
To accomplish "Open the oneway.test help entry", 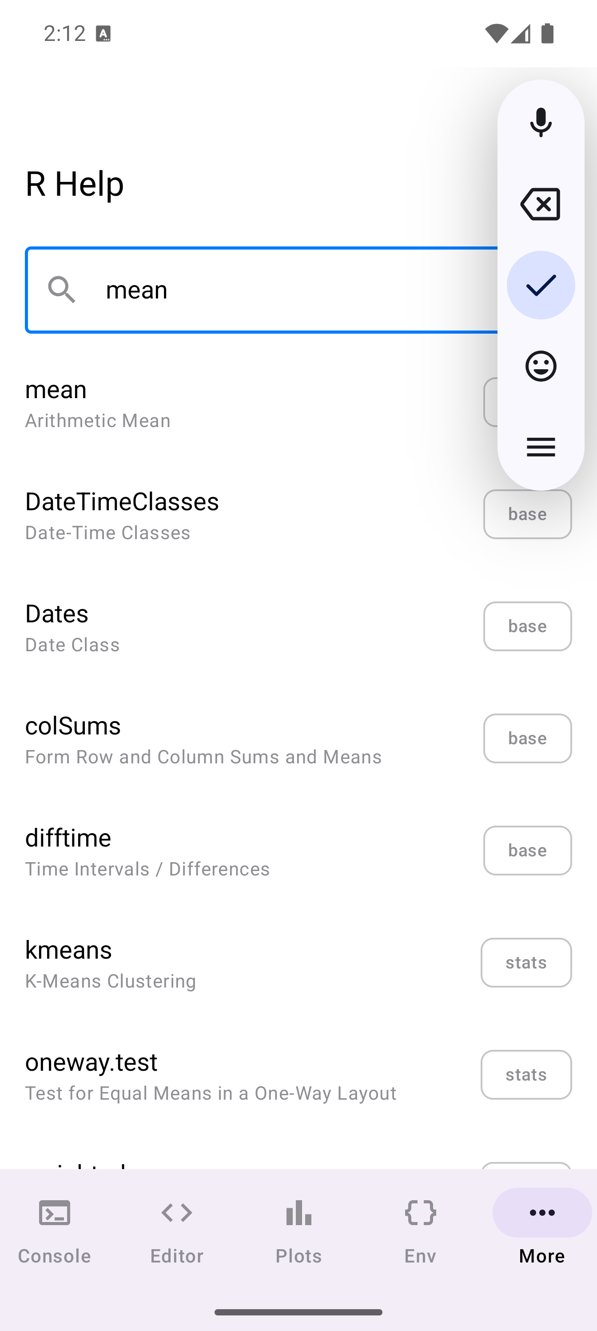I will tap(207, 1076).
